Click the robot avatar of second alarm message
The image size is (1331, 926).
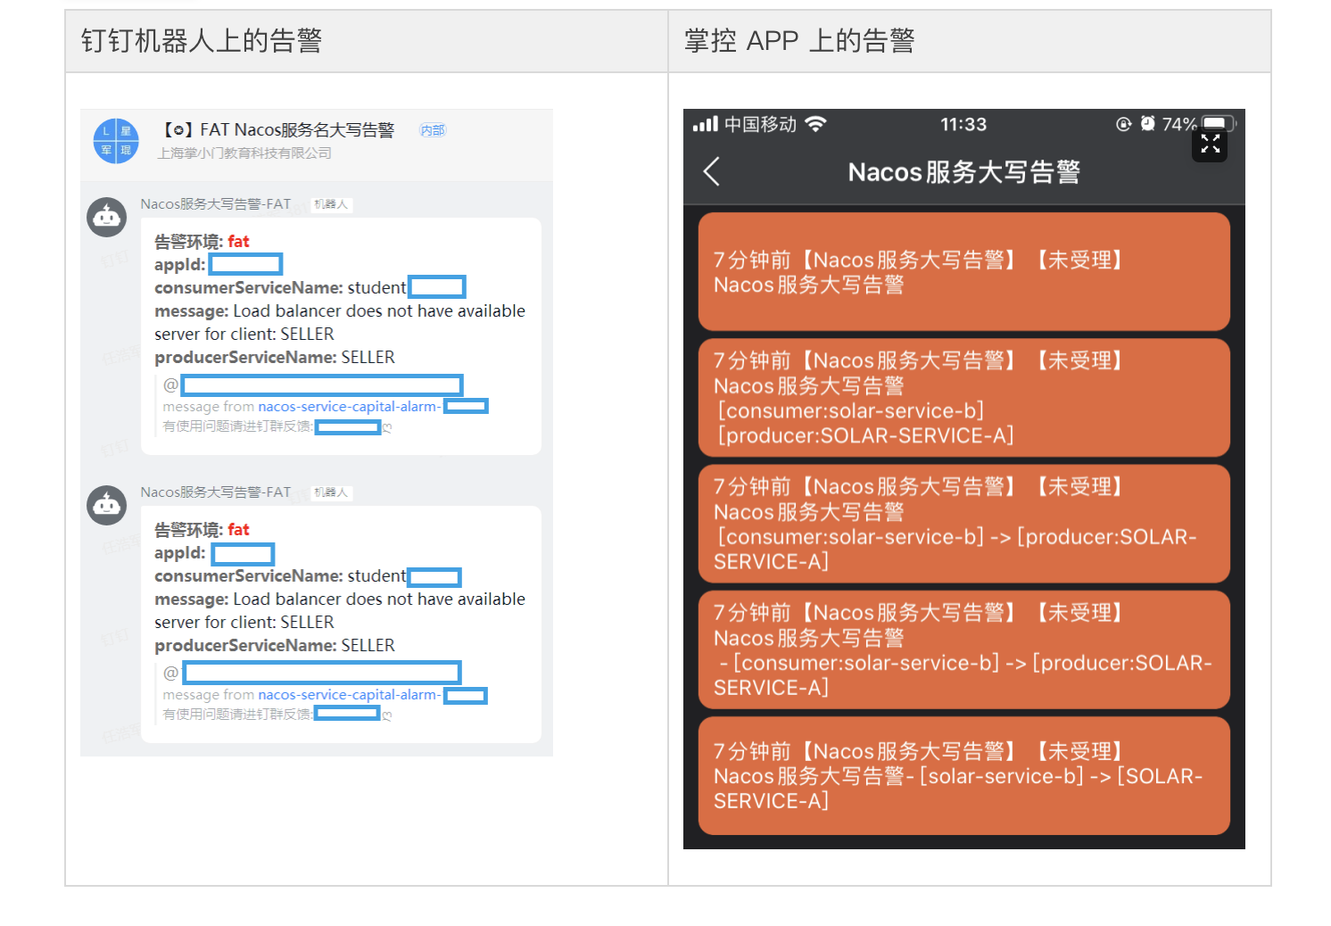(x=106, y=506)
